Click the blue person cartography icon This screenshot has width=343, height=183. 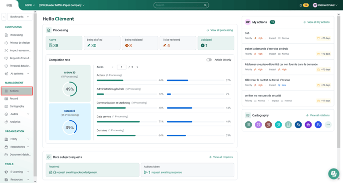pos(318,125)
